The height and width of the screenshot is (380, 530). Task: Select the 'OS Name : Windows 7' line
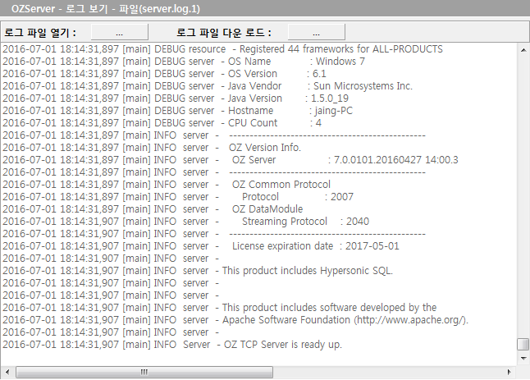(x=184, y=62)
